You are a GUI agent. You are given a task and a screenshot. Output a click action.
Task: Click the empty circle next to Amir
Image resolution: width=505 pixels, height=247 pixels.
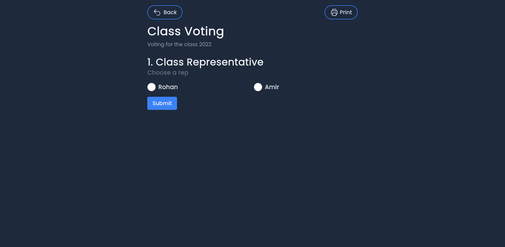(258, 87)
